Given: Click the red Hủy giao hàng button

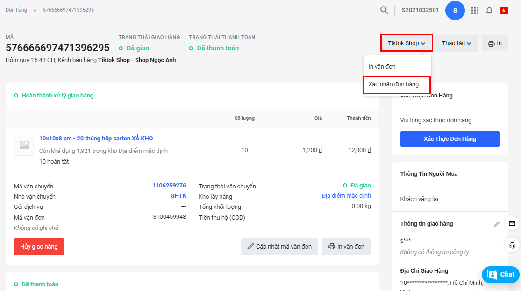Looking at the screenshot, I should tap(39, 247).
